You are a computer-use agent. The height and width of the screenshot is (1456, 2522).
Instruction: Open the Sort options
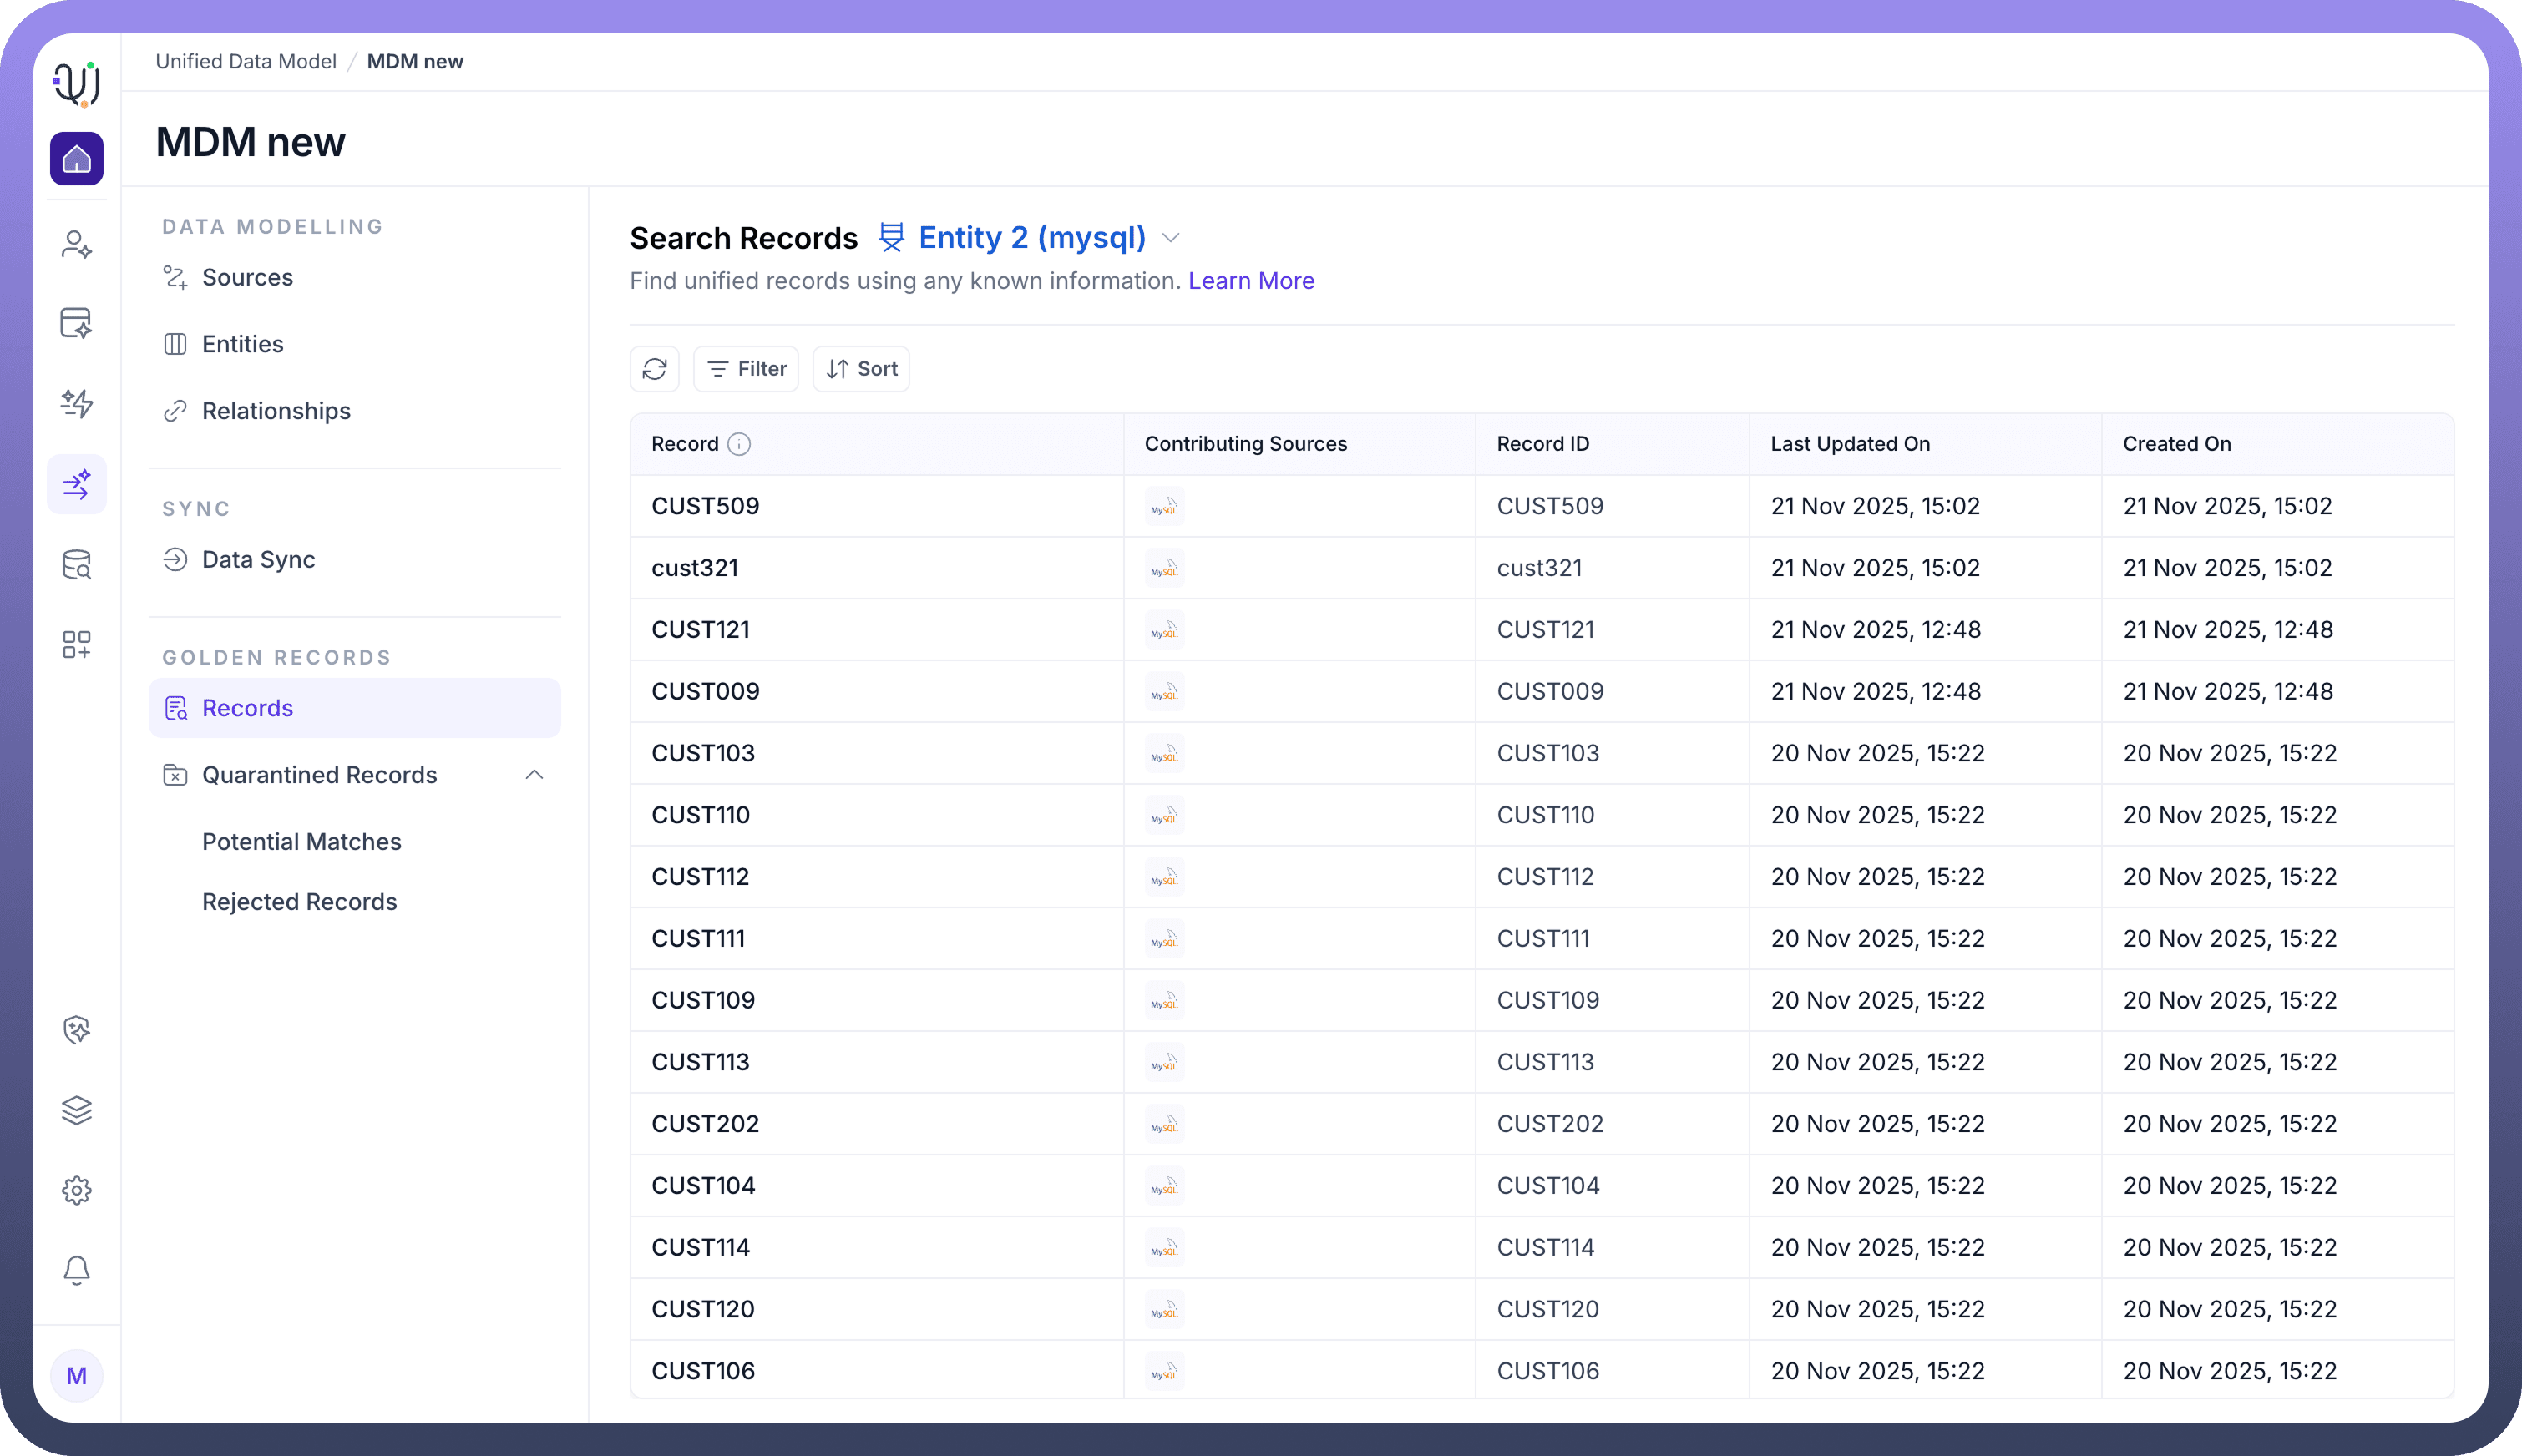tap(861, 369)
